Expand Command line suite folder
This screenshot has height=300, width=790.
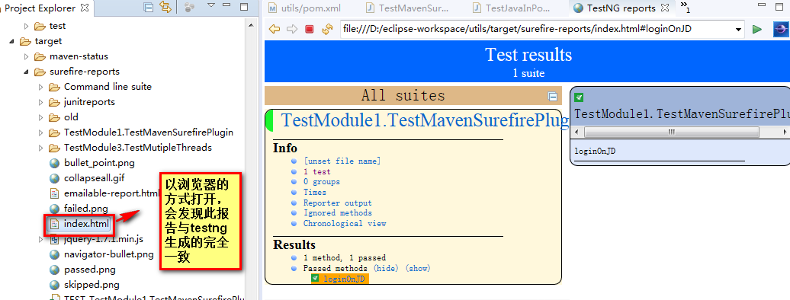[x=41, y=87]
